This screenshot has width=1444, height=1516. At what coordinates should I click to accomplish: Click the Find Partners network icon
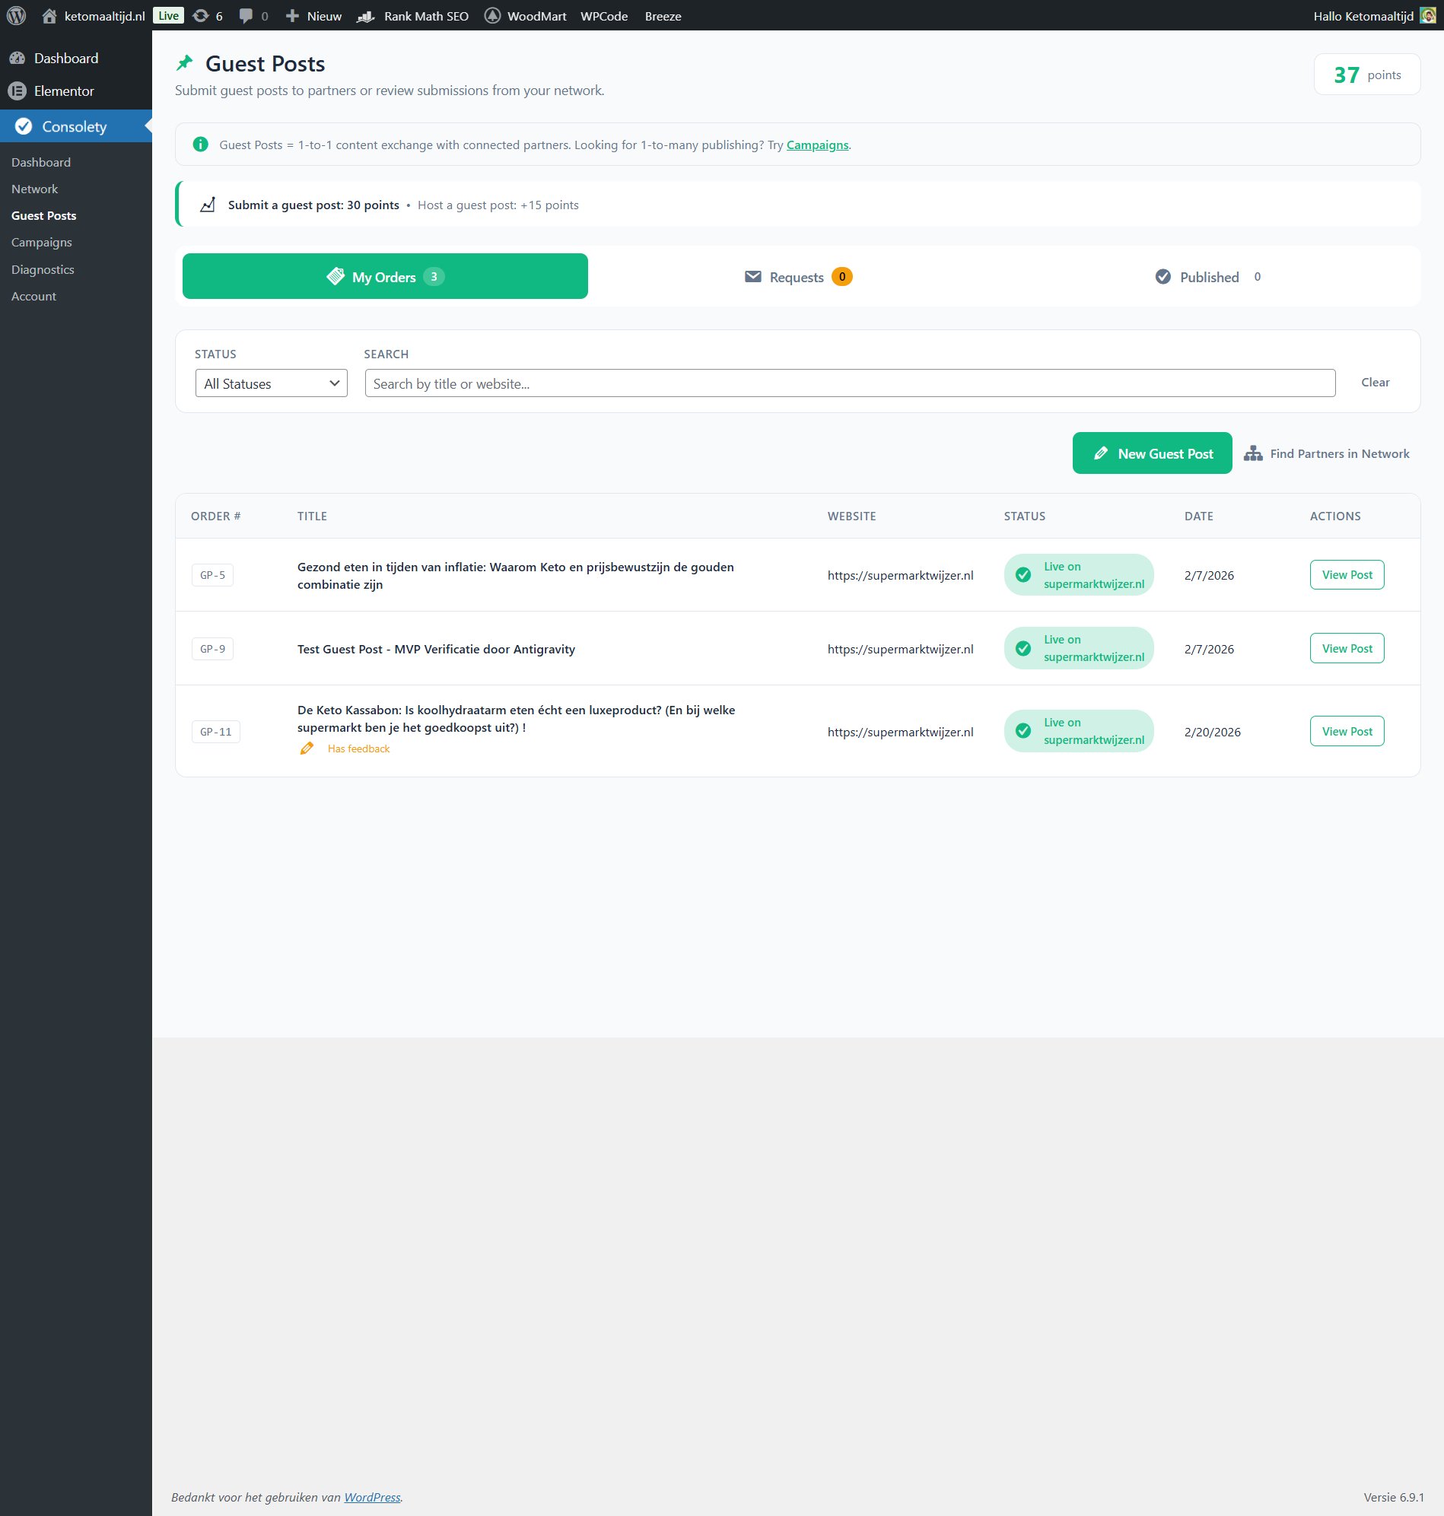click(x=1253, y=453)
